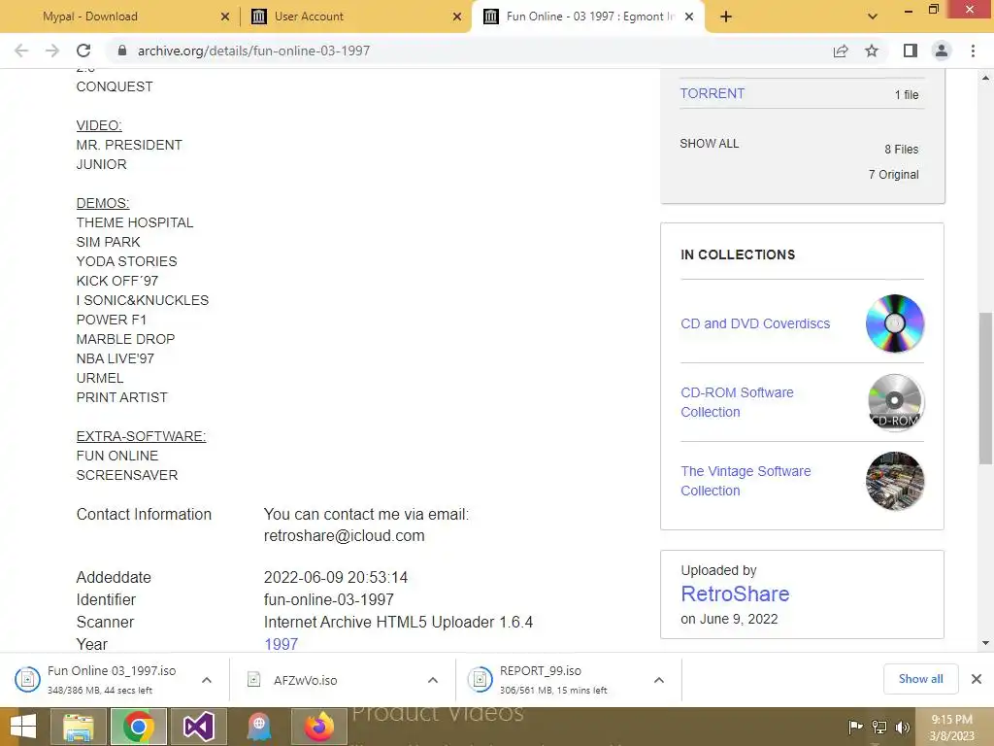Share this page using share icon
Image resolution: width=994 pixels, height=746 pixels.
[x=841, y=51]
